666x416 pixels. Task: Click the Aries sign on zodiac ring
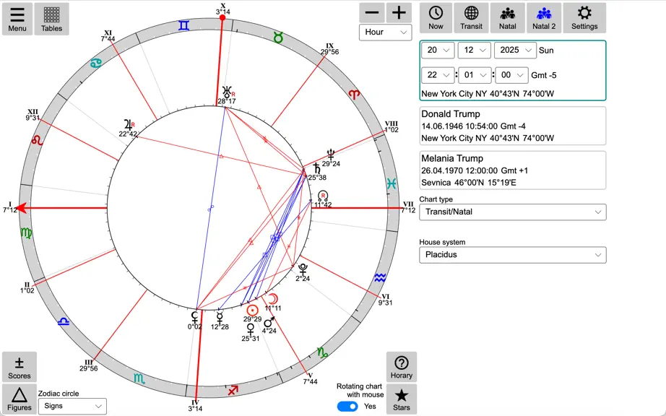coord(354,94)
